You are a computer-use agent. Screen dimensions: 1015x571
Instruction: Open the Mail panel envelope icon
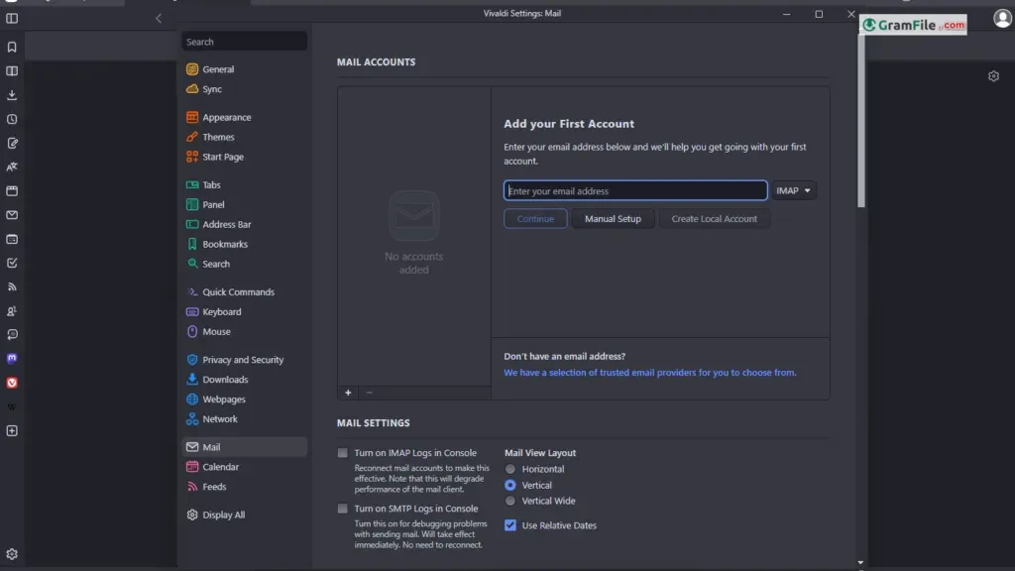(x=12, y=215)
